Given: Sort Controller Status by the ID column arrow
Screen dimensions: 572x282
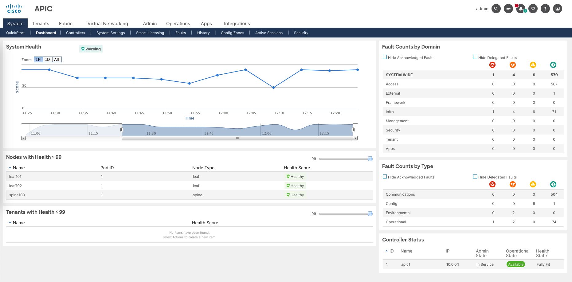Looking at the screenshot, I should pyautogui.click(x=386, y=251).
